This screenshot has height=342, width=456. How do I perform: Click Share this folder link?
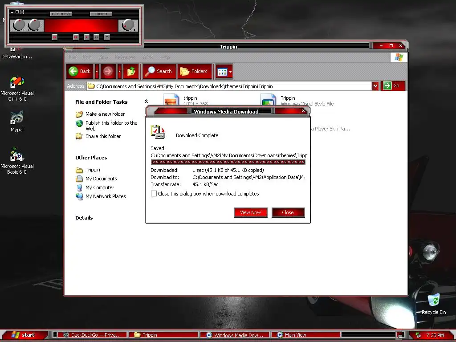(x=103, y=136)
